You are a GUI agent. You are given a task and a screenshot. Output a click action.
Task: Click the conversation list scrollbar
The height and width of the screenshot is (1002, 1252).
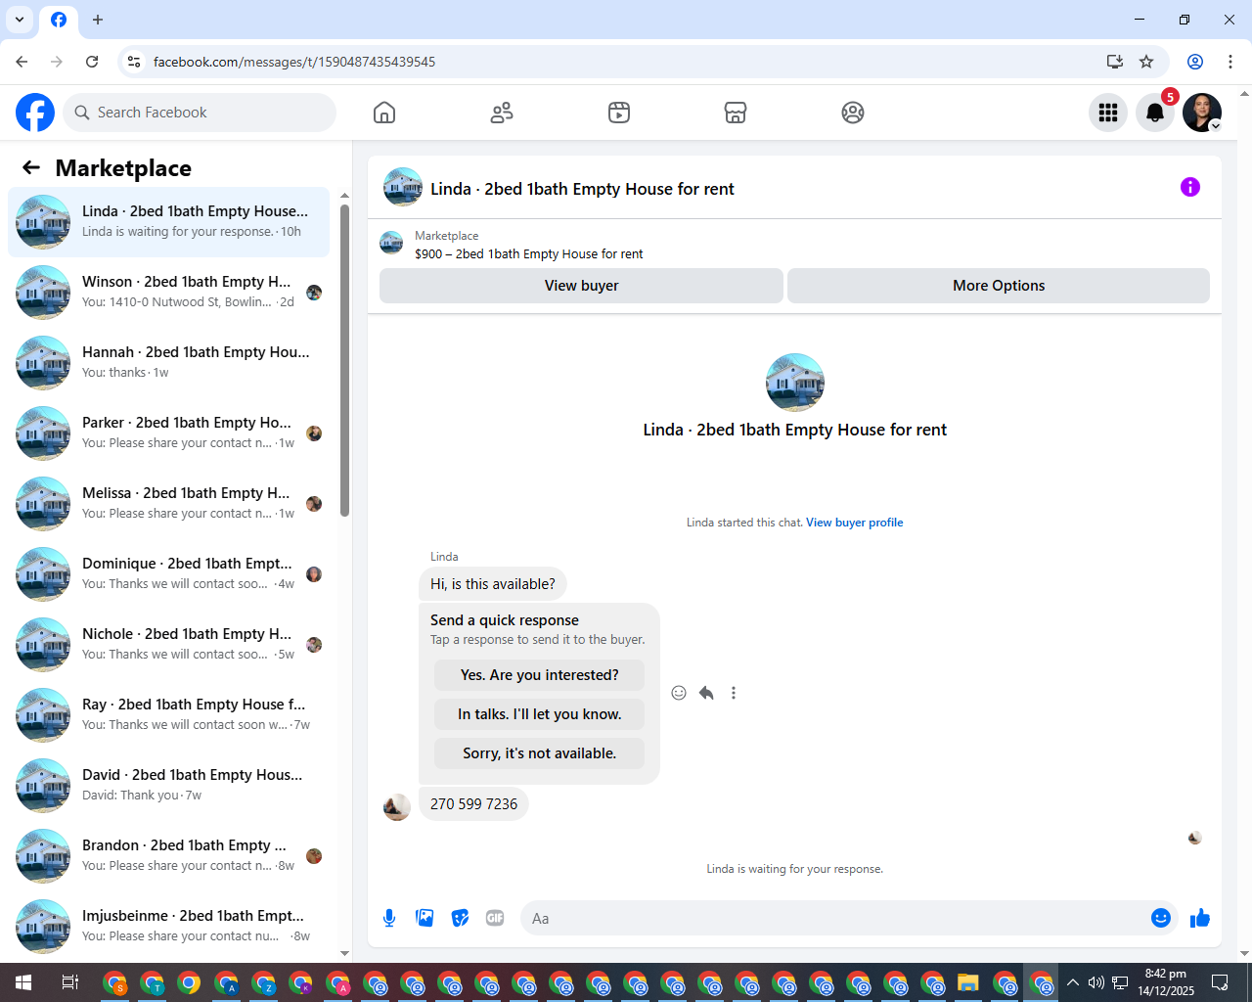click(344, 360)
